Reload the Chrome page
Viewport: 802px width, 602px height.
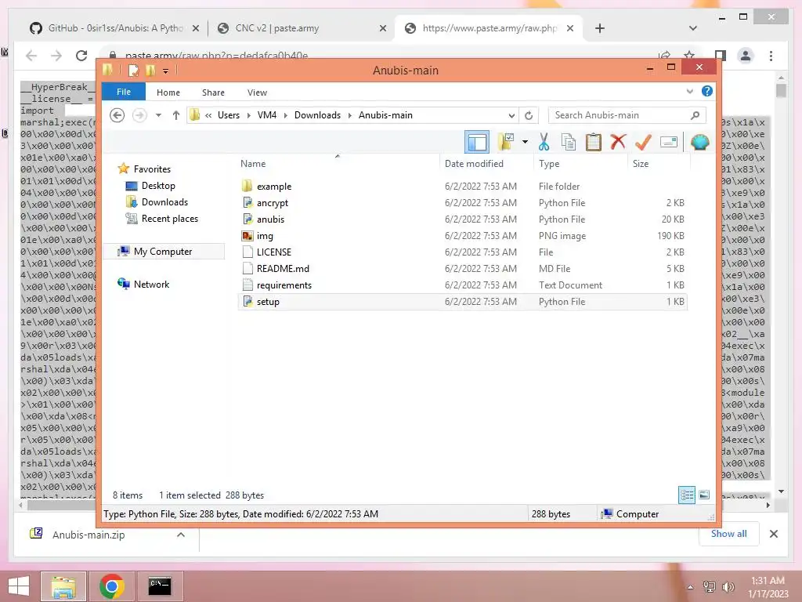[x=81, y=56]
